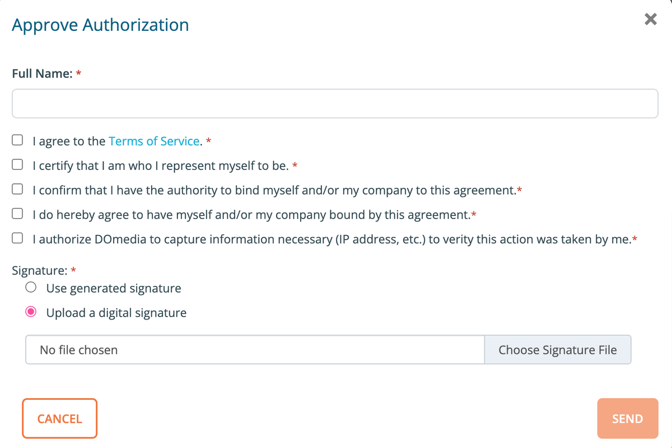672x448 pixels.
Task: Toggle the self-representation certification checkbox
Action: pos(17,164)
